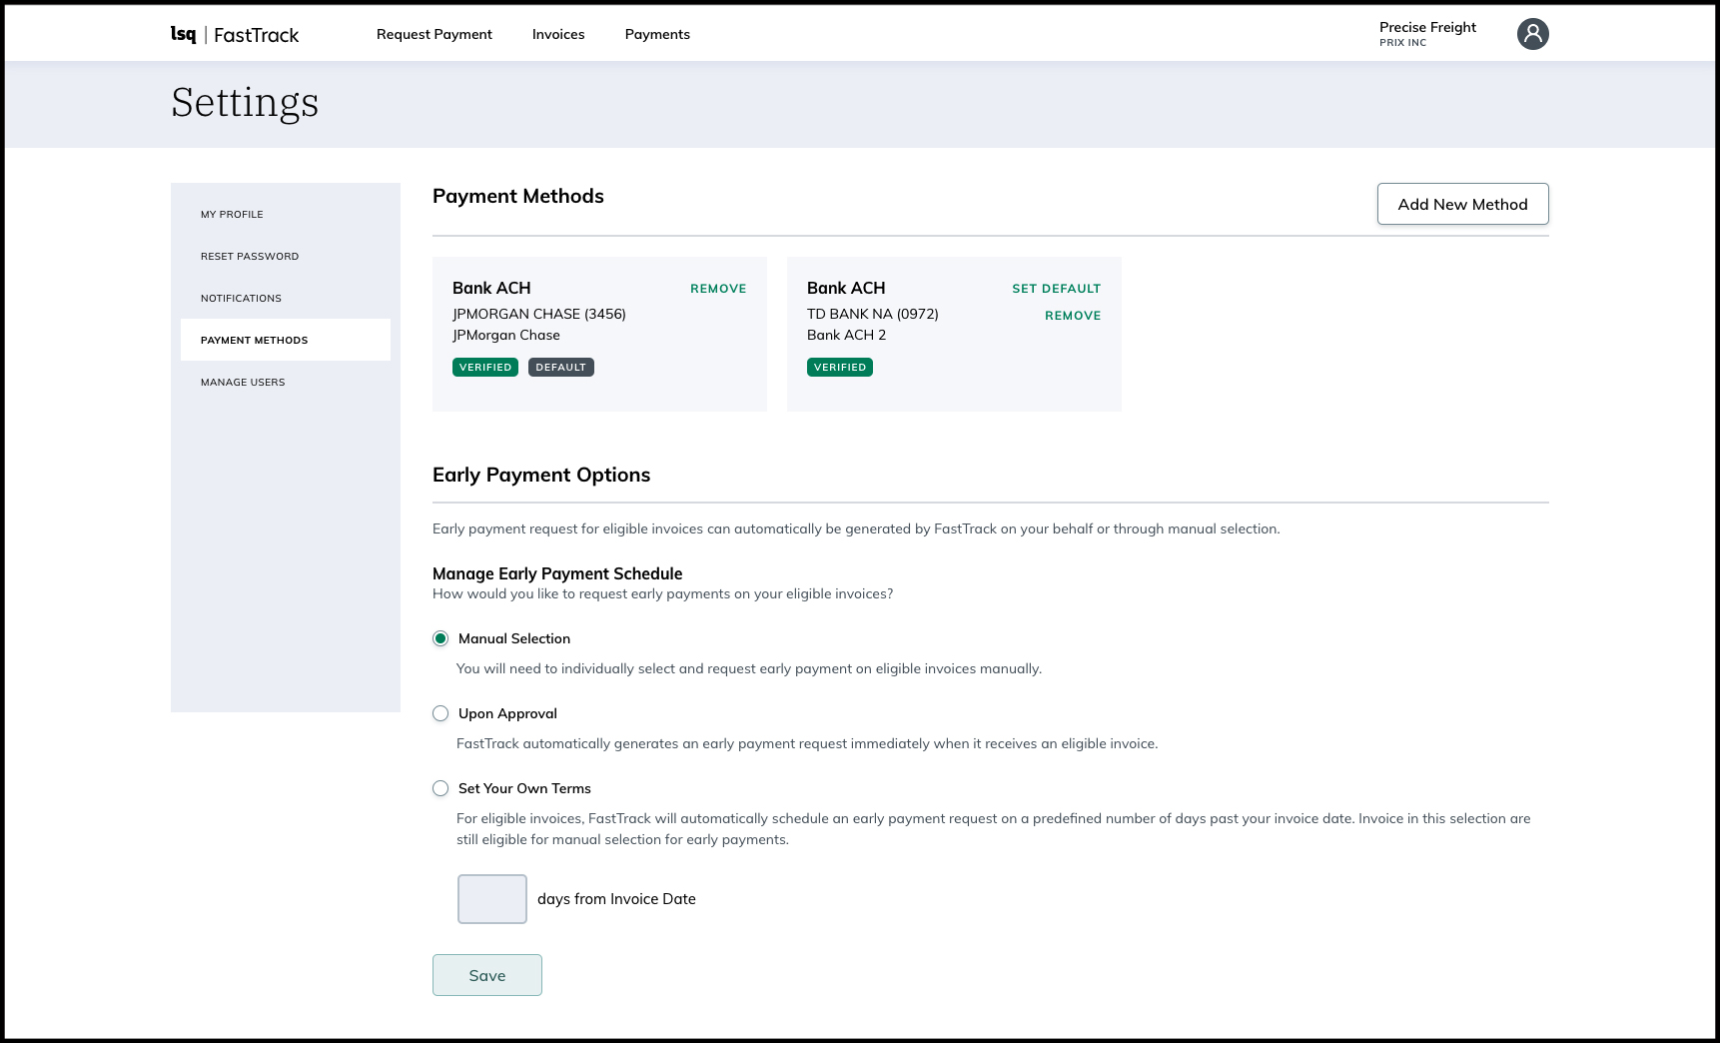Click the user profile avatar icon
The height and width of the screenshot is (1043, 1720).
coord(1533,33)
